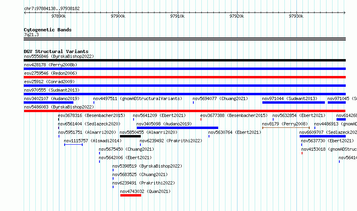This screenshot has width=357, height=211.
Task: Click nsv5637730 (Ebert2021) label
Action: (327, 141)
